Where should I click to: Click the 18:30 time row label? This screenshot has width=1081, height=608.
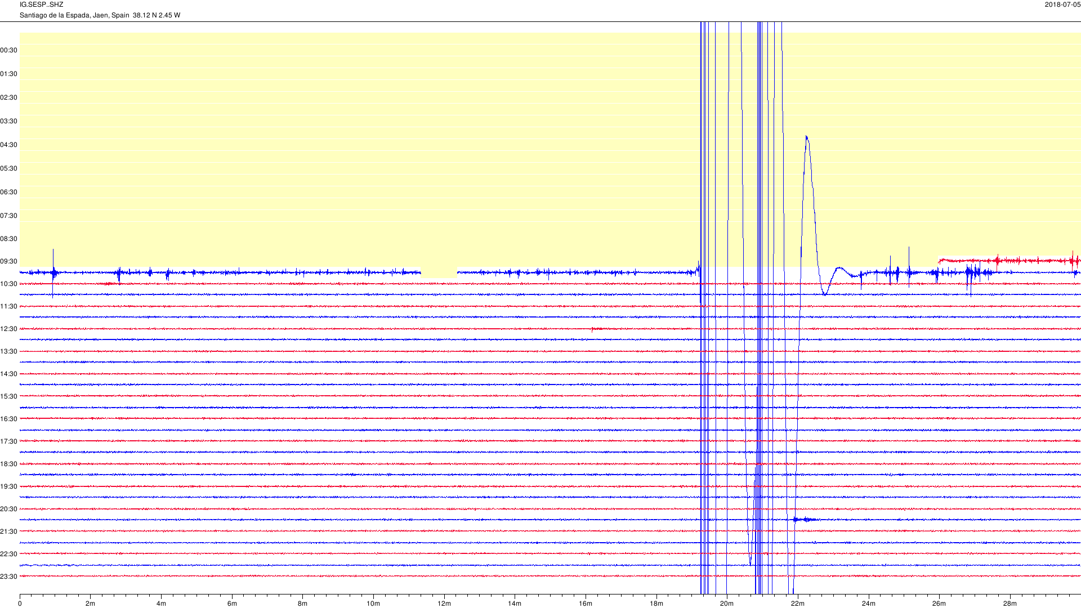(8, 464)
